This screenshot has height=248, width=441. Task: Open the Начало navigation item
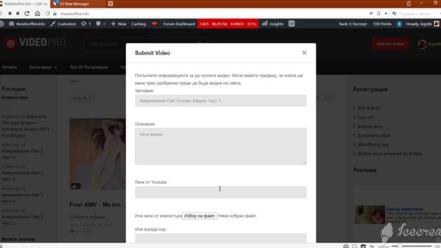click(10, 68)
